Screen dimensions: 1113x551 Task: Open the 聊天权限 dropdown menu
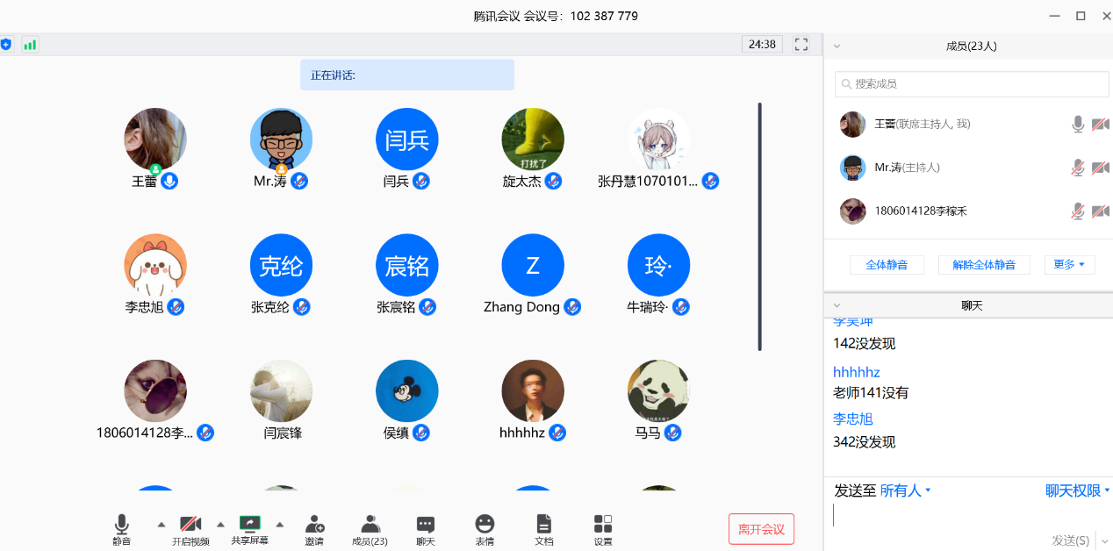[x=1077, y=490]
